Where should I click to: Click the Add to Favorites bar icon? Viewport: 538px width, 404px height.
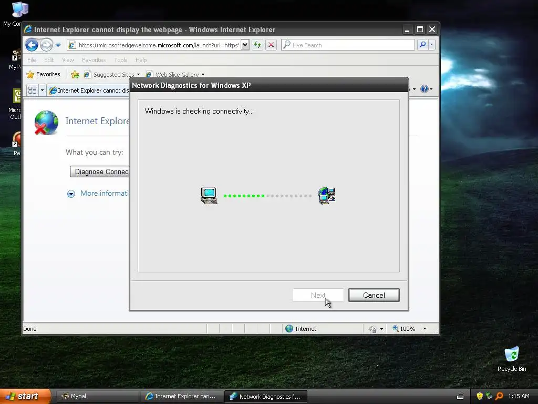click(x=75, y=74)
